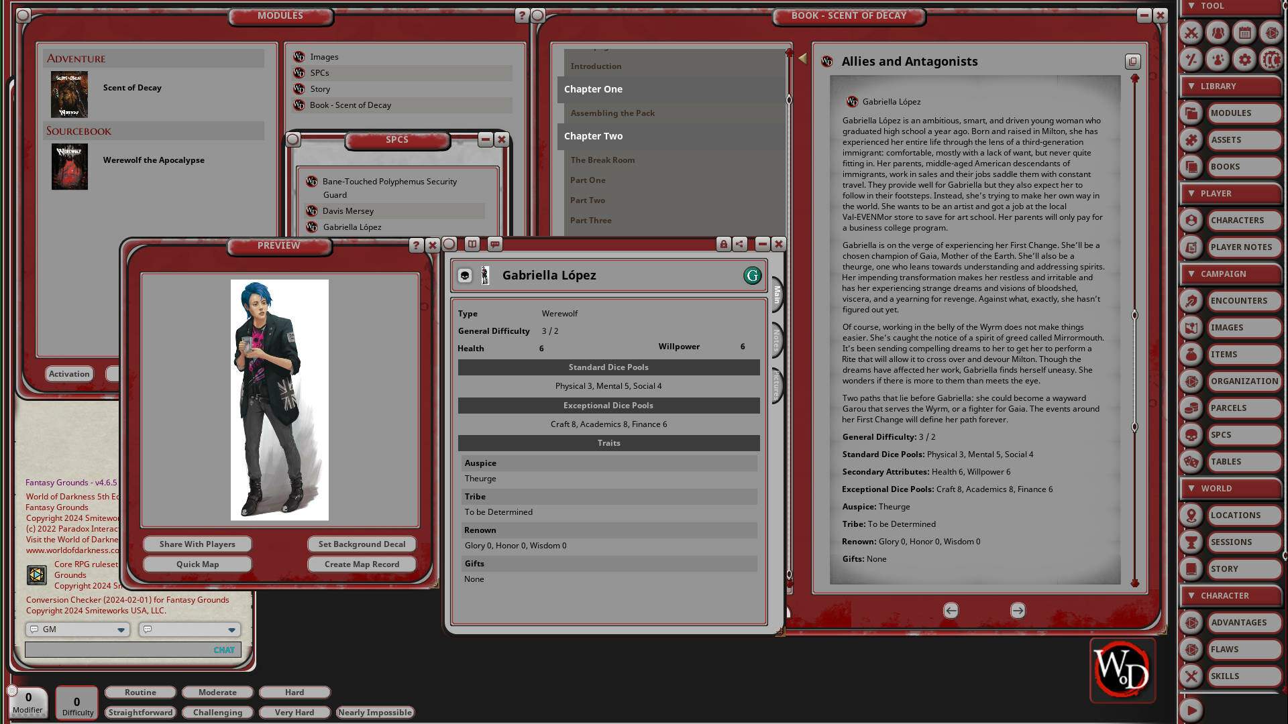
Task: Open the modifiers plus/minus tool
Action: point(1191,59)
